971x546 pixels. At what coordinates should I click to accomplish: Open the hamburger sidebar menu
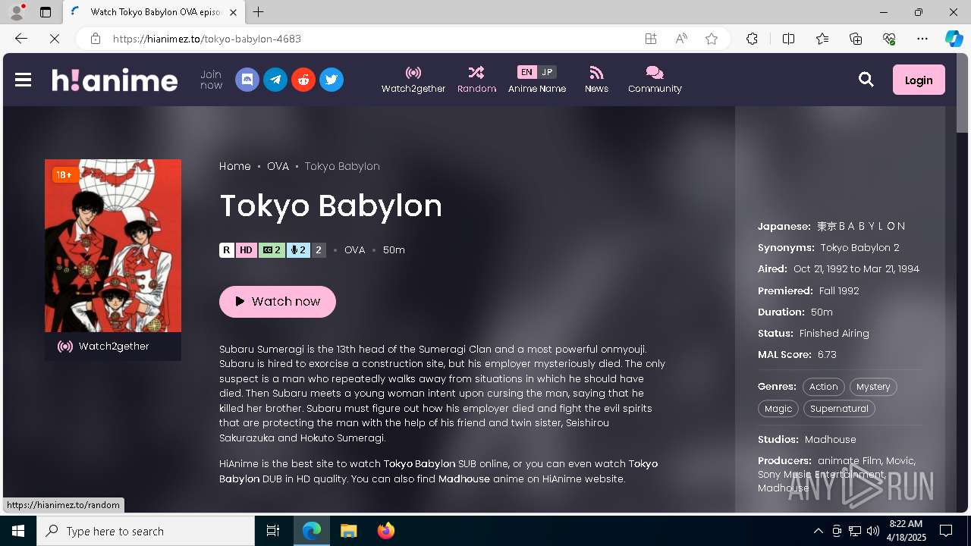click(x=23, y=80)
